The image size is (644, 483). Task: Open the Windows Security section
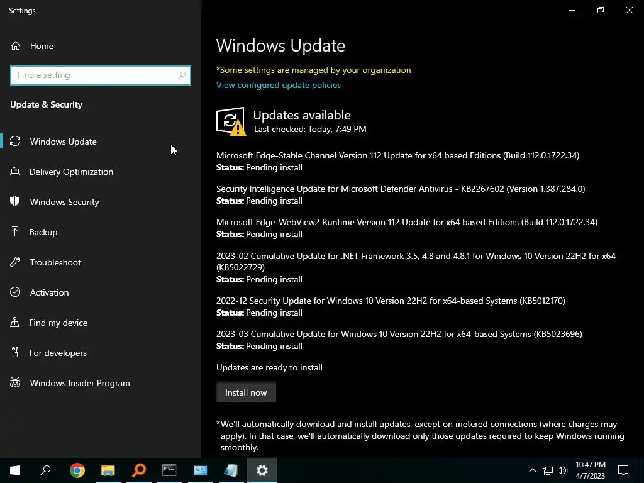coord(101,202)
